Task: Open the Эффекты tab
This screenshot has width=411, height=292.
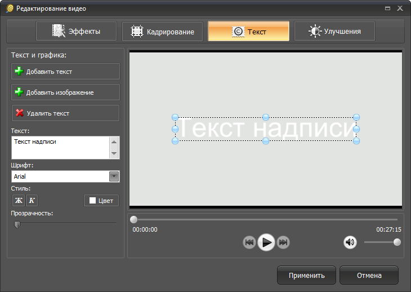Action: click(x=76, y=31)
